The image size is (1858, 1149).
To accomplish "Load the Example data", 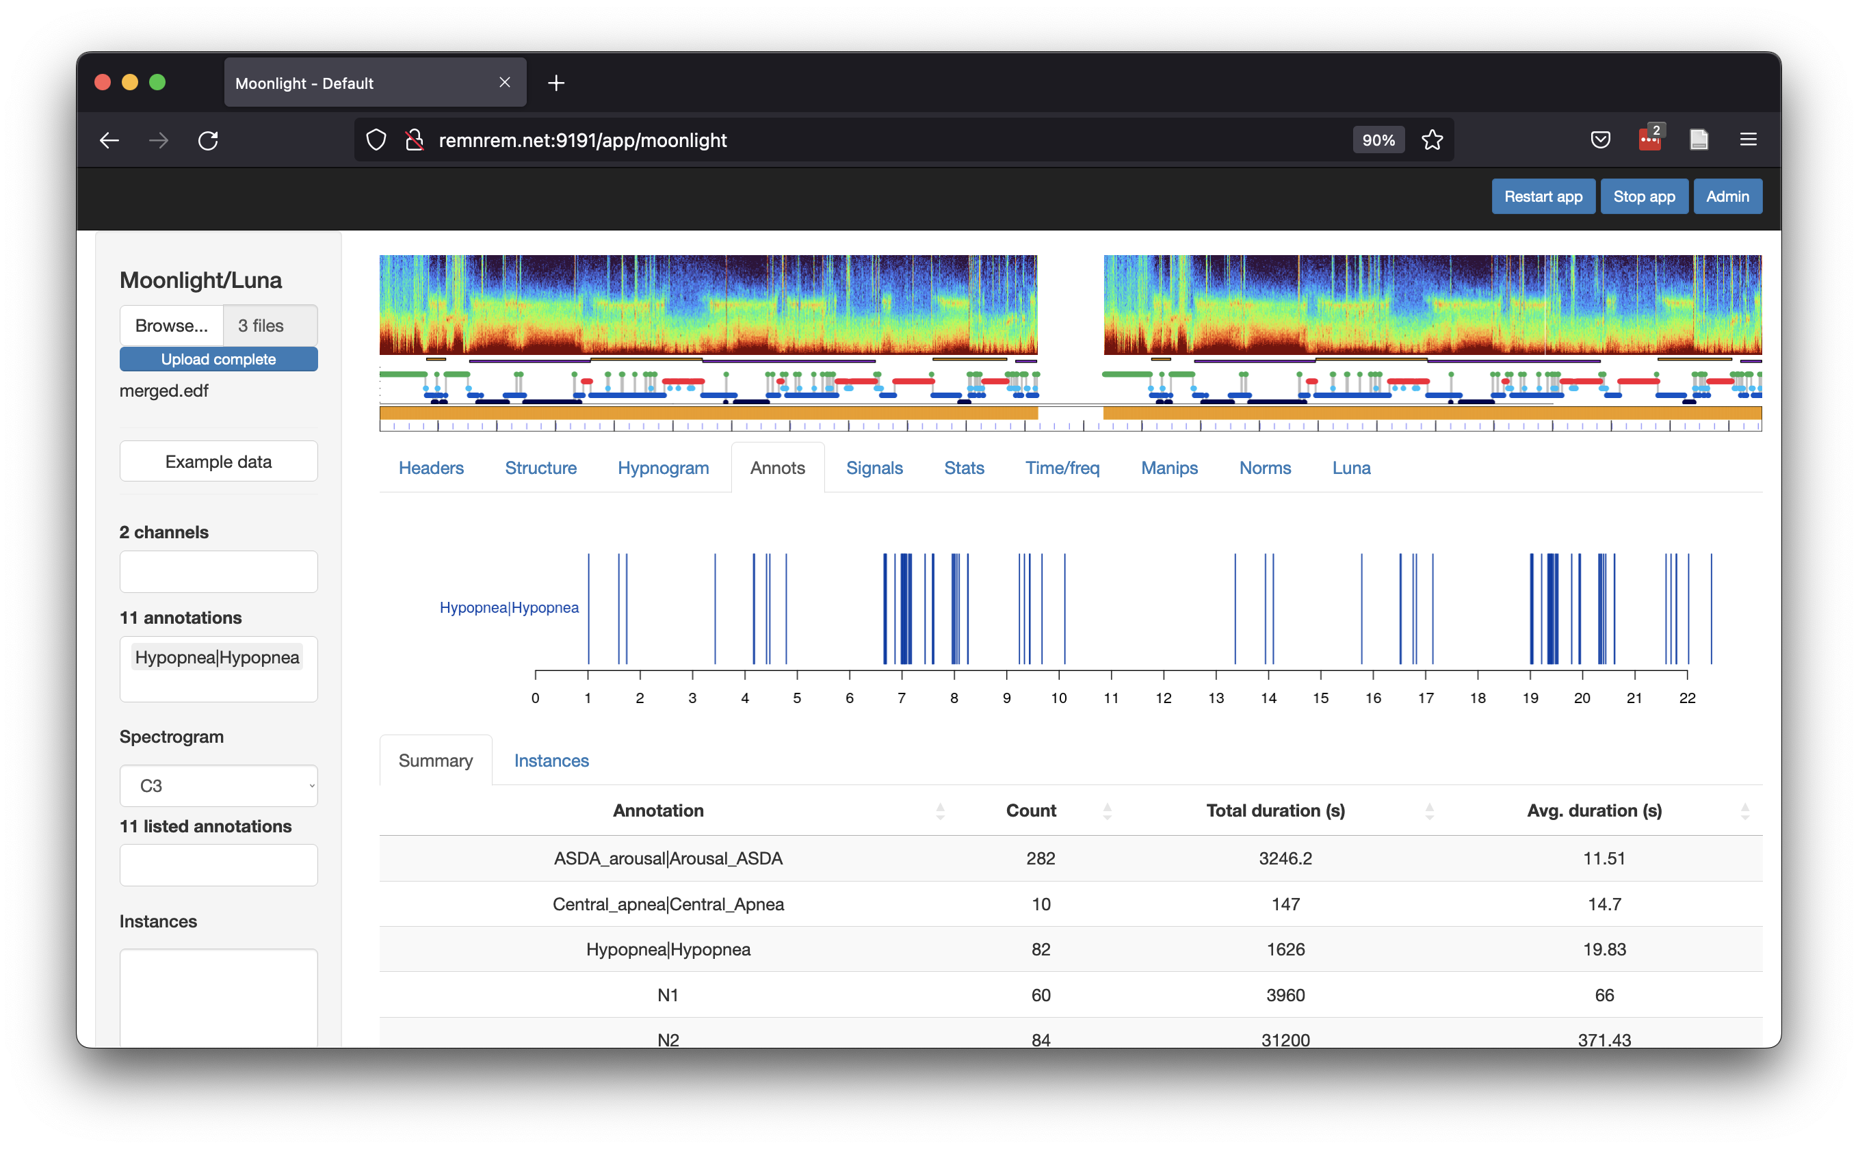I will 219,461.
